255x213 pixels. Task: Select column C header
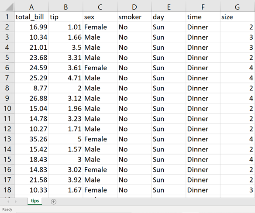point(100,7)
